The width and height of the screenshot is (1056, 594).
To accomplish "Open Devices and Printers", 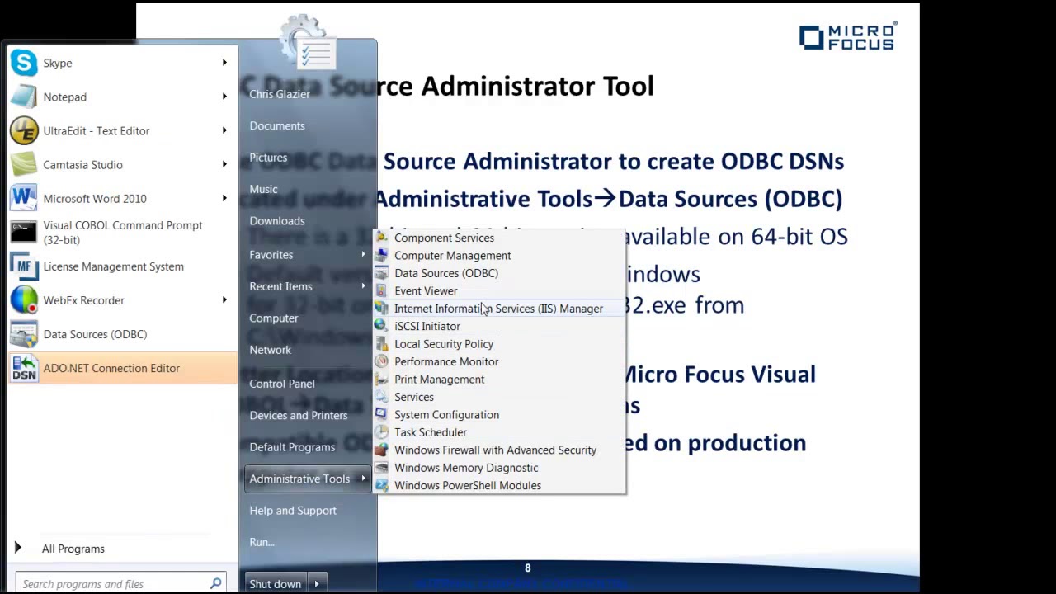I will click(x=299, y=415).
